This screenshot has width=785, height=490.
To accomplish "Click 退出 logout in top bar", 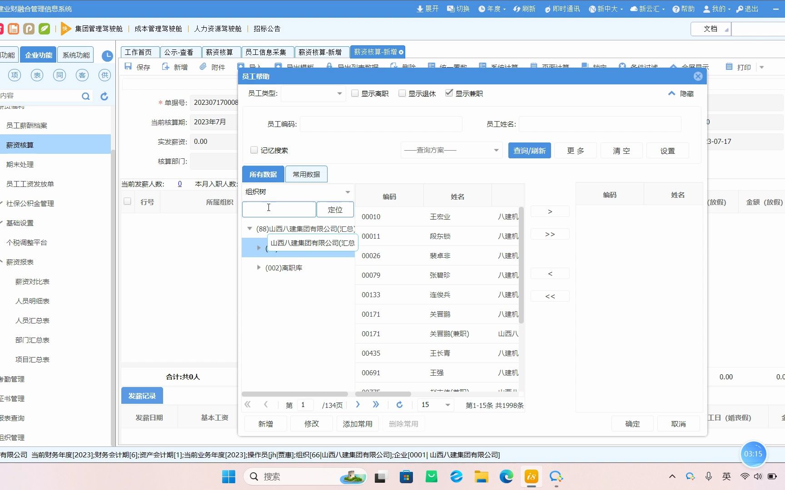I will click(747, 9).
